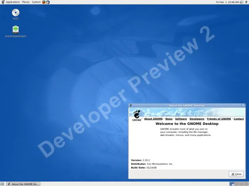Switch to the second workspace

237,184
